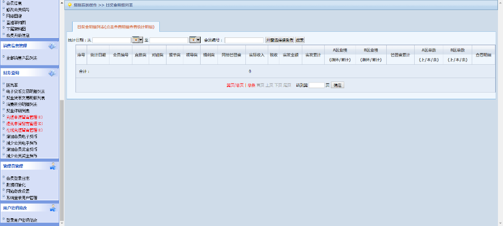Select the 日奖金明细列表 tab
503x226 pixels.
116,27
